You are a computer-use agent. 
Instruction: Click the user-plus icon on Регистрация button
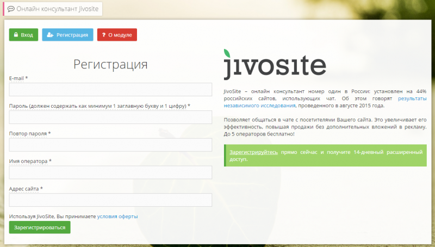(50, 35)
